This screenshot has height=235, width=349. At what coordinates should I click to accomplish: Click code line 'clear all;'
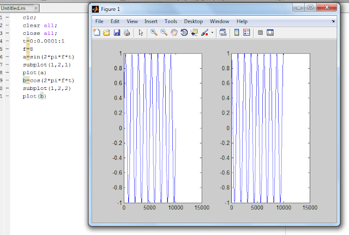40,26
